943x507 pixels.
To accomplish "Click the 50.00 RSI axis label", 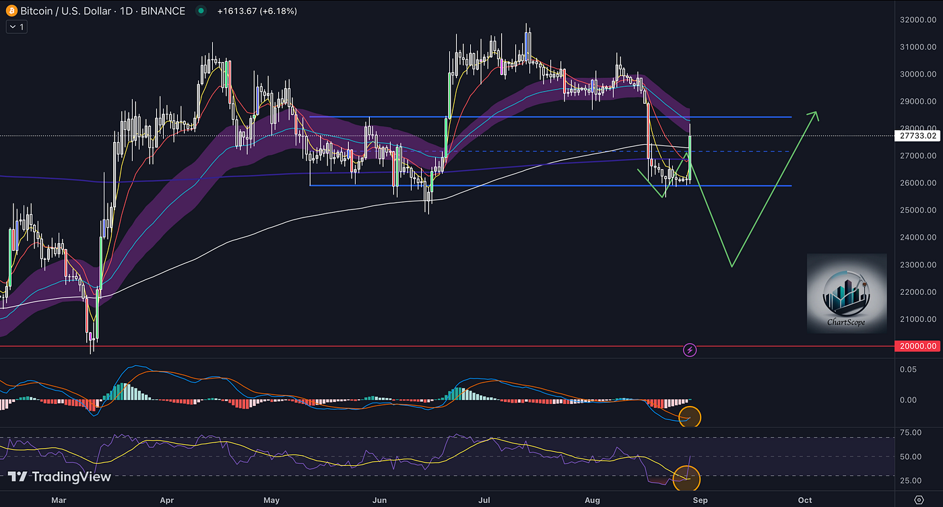I will [911, 457].
